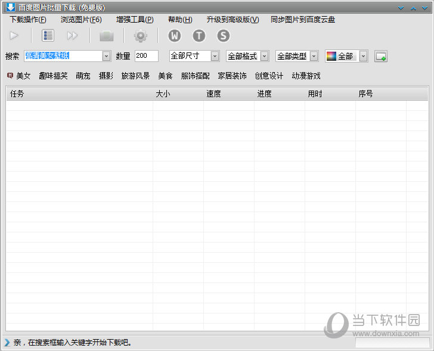Open the folder icon in toolbar
This screenshot has width=434, height=351.
(x=107, y=36)
